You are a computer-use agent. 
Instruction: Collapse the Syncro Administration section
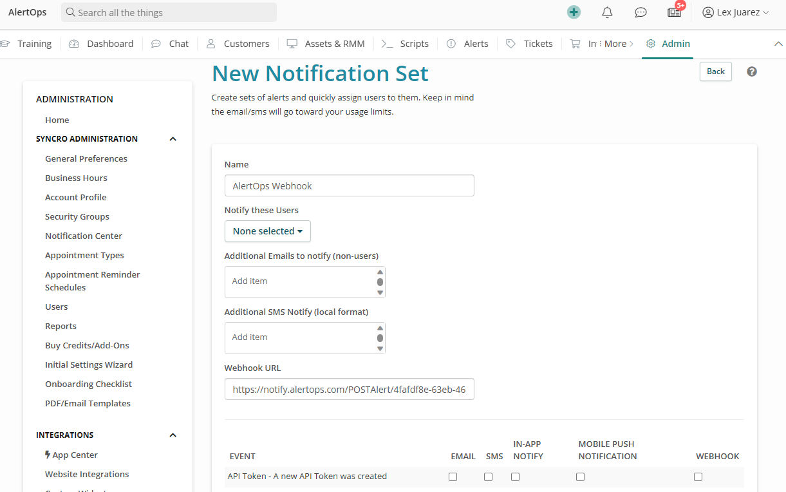click(173, 139)
